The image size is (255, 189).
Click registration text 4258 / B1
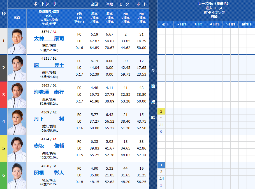pos(49,166)
